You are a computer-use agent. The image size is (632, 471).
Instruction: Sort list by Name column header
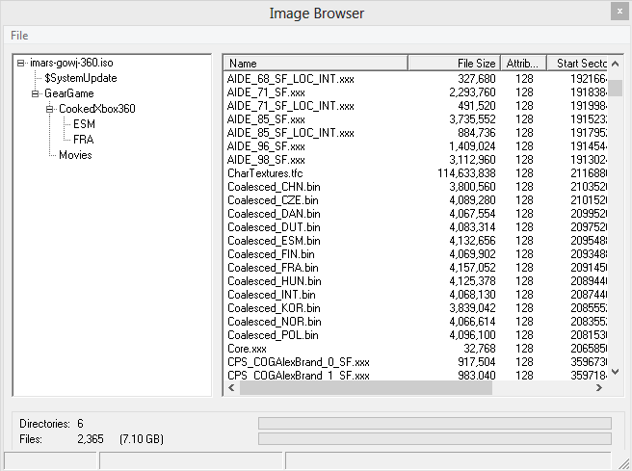[x=315, y=64]
